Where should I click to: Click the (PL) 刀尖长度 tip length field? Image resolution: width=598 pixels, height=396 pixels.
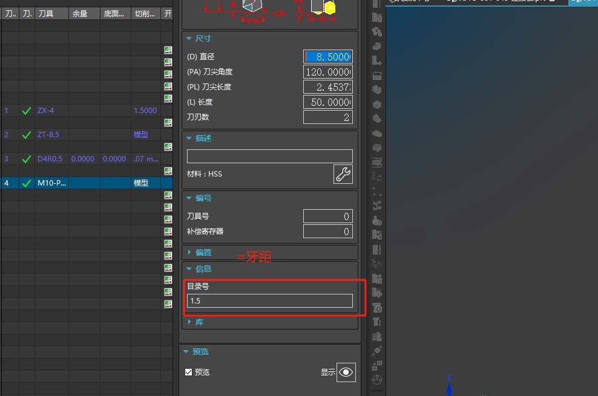(x=328, y=87)
